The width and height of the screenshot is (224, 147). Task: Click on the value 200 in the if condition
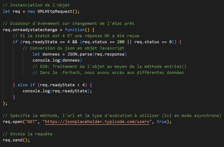[x=121, y=42]
